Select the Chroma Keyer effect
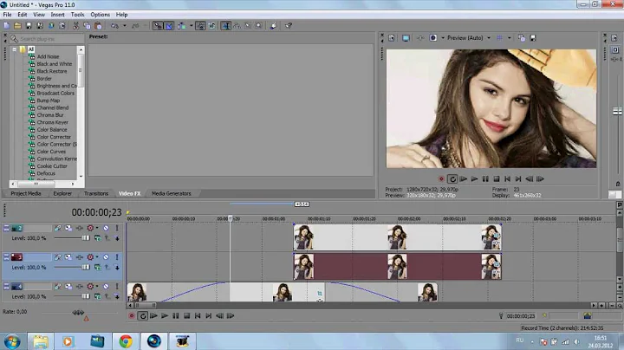This screenshot has height=350, width=624. click(x=53, y=122)
